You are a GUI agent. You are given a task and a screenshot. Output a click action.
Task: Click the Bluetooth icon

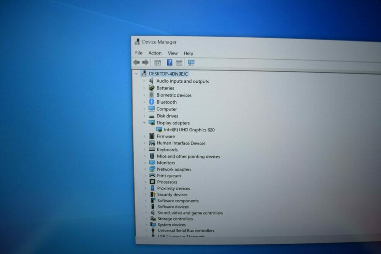tap(151, 102)
